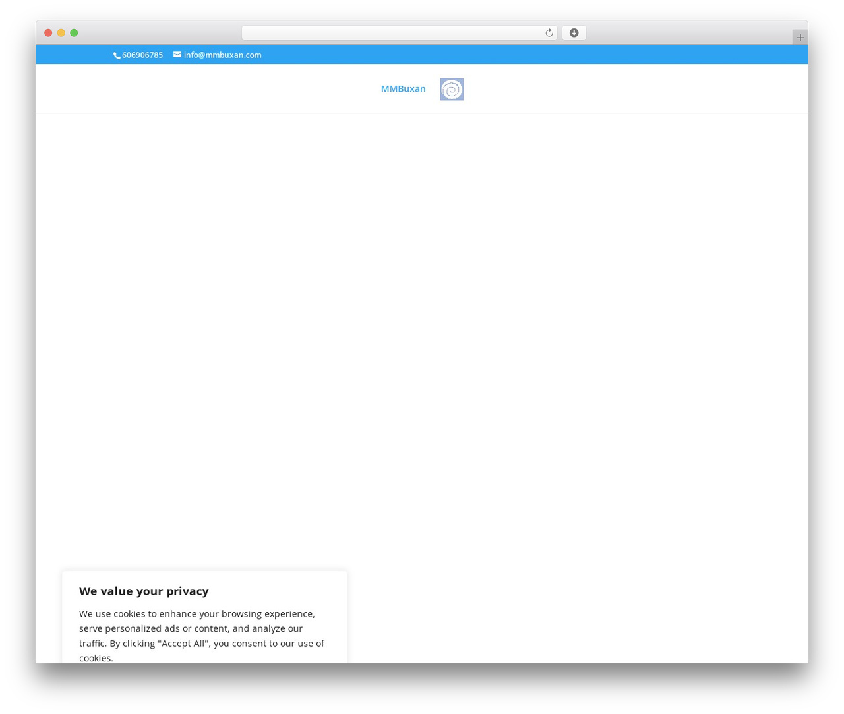This screenshot has width=844, height=714.
Task: Click the envelope icon beside info@mmbuxan.com
Action: [x=177, y=55]
